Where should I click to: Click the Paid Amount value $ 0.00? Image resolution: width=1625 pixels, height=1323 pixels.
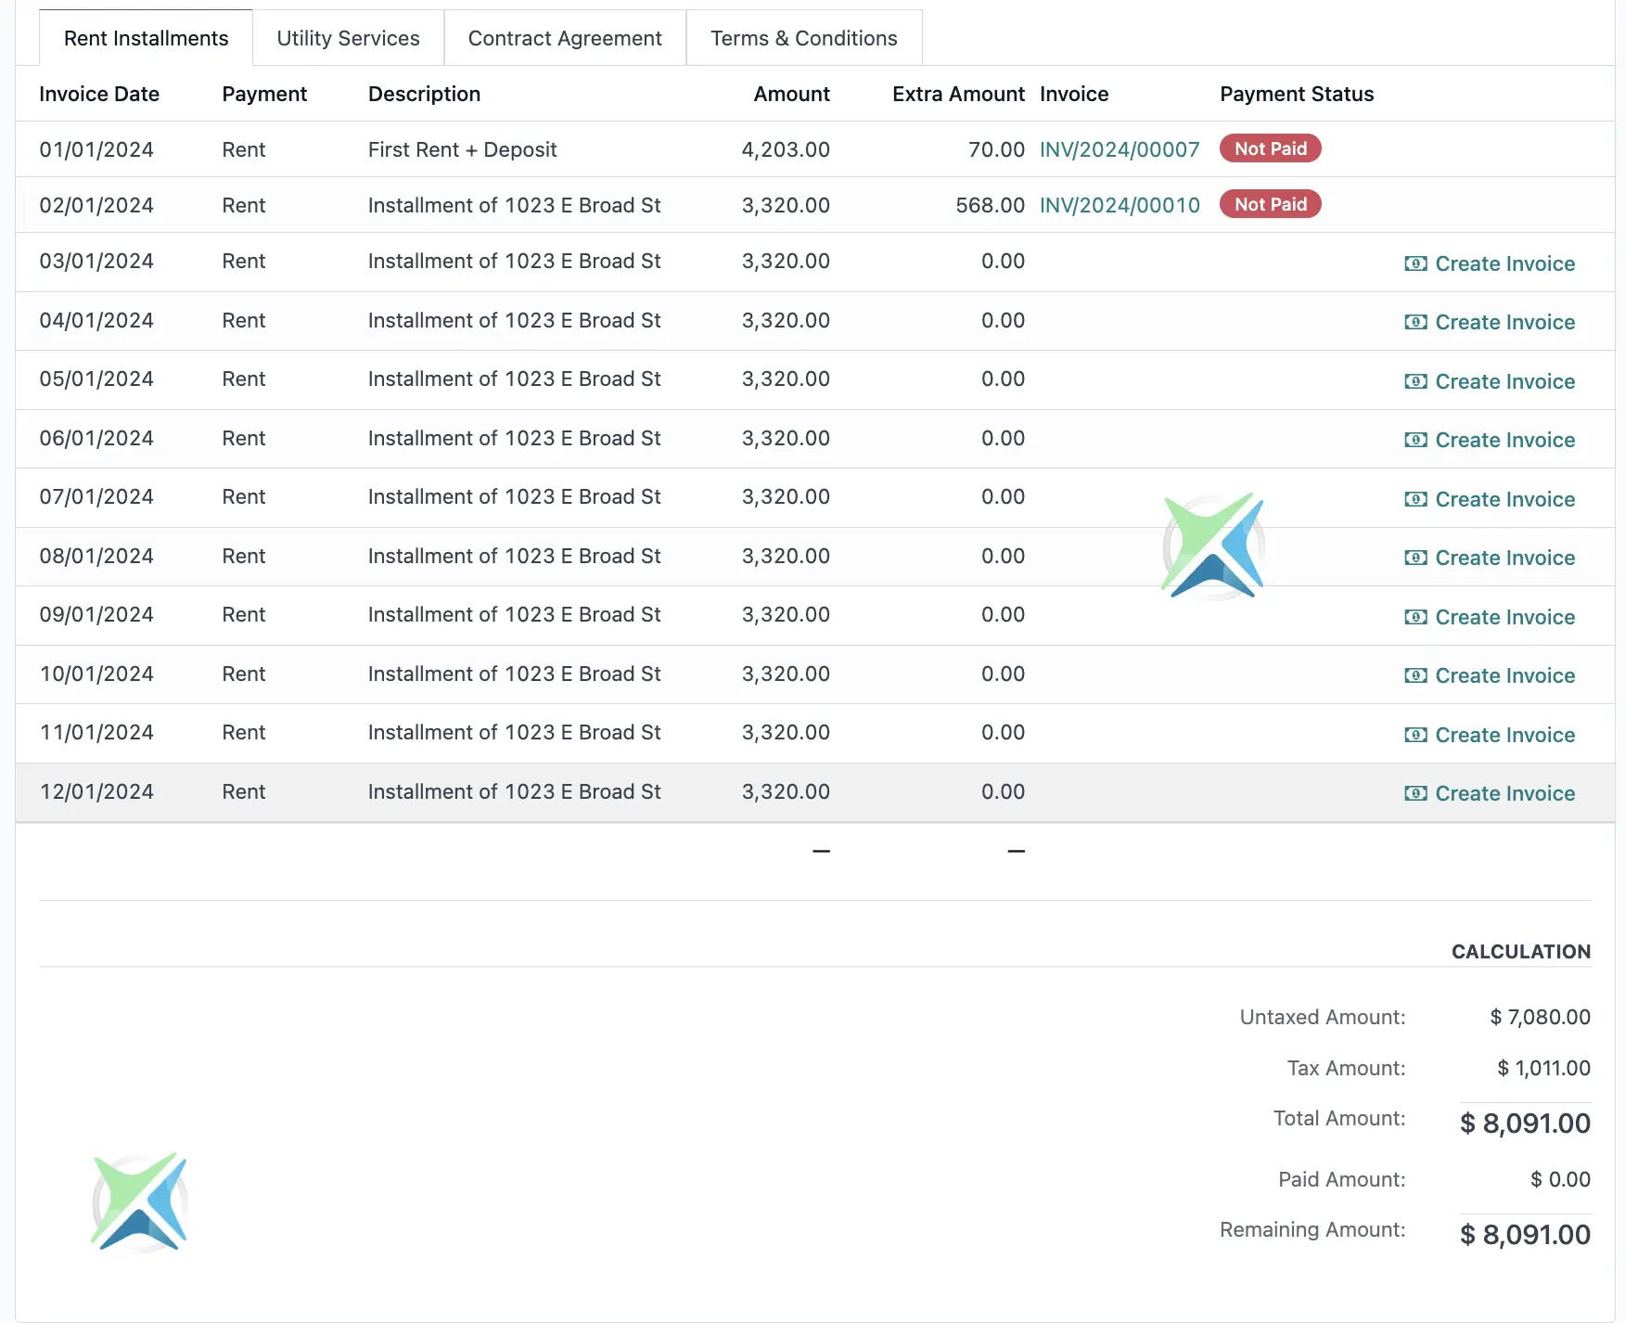pos(1560,1179)
